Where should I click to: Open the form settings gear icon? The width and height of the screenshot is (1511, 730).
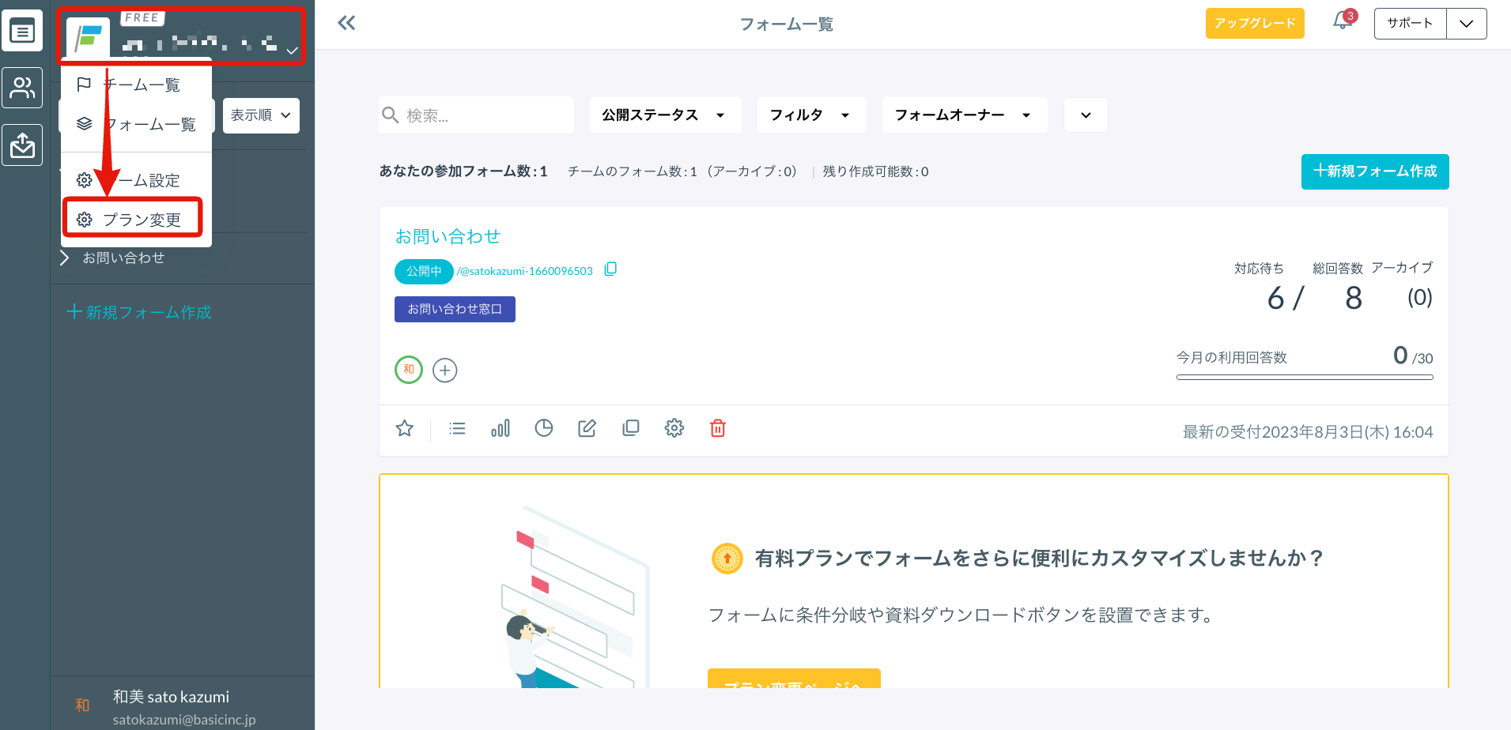coord(674,427)
